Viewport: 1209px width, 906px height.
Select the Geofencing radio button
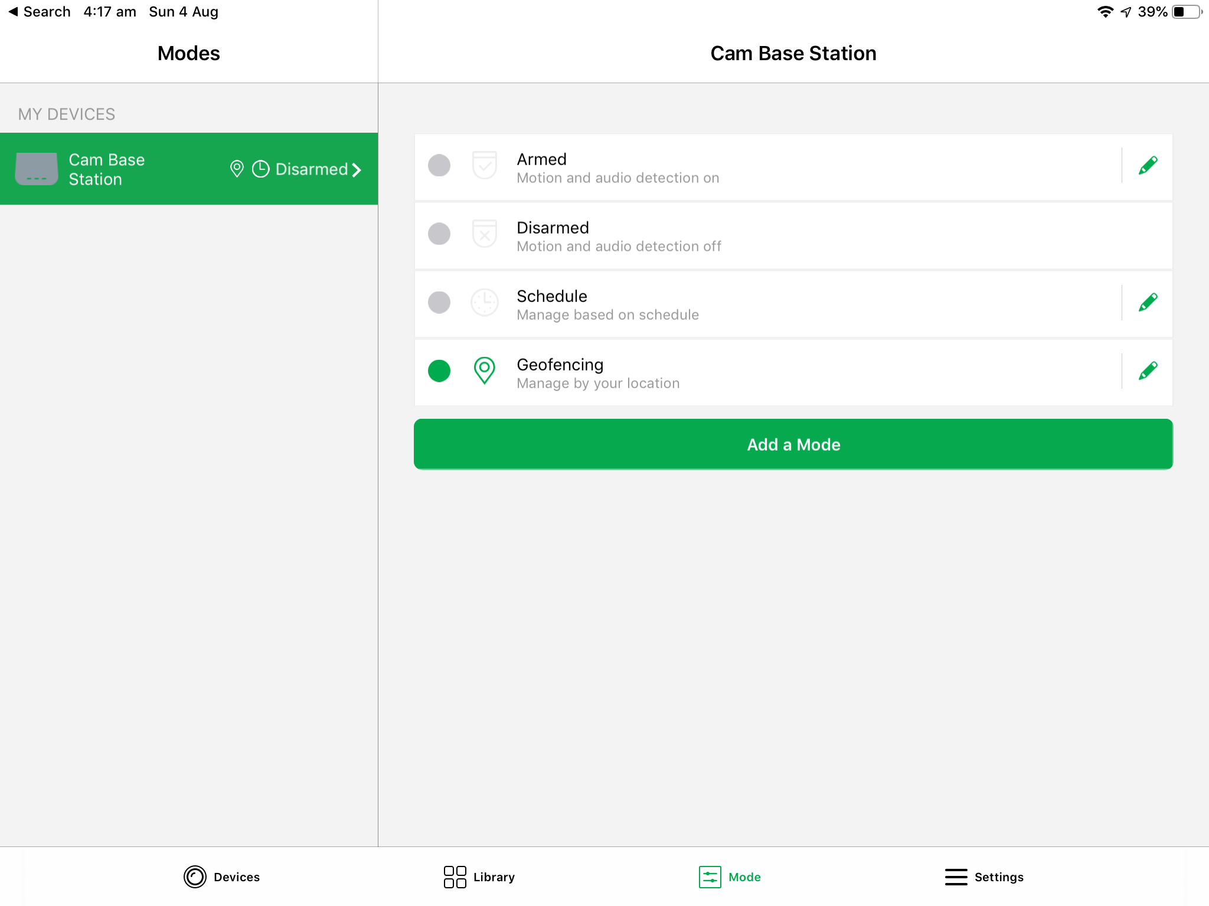pos(439,370)
